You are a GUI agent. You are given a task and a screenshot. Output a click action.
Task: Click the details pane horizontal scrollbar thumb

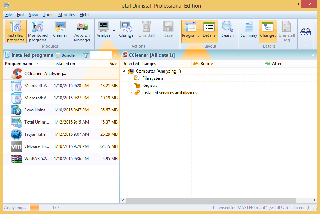(211, 200)
